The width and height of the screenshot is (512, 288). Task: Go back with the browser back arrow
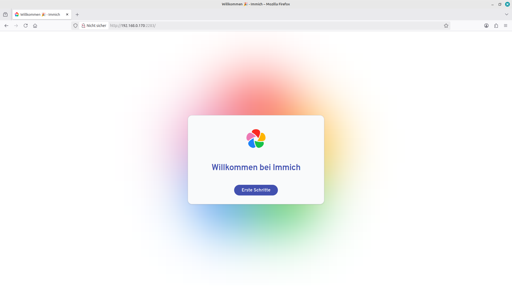pyautogui.click(x=6, y=26)
